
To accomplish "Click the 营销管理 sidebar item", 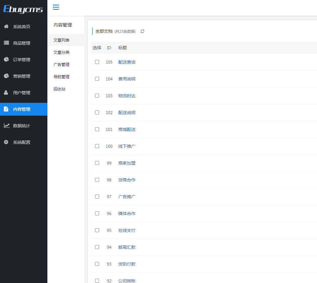I will [24, 76].
